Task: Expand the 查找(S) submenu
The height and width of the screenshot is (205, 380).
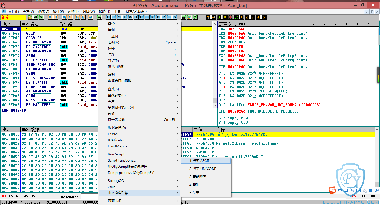Action: (x=140, y=89)
